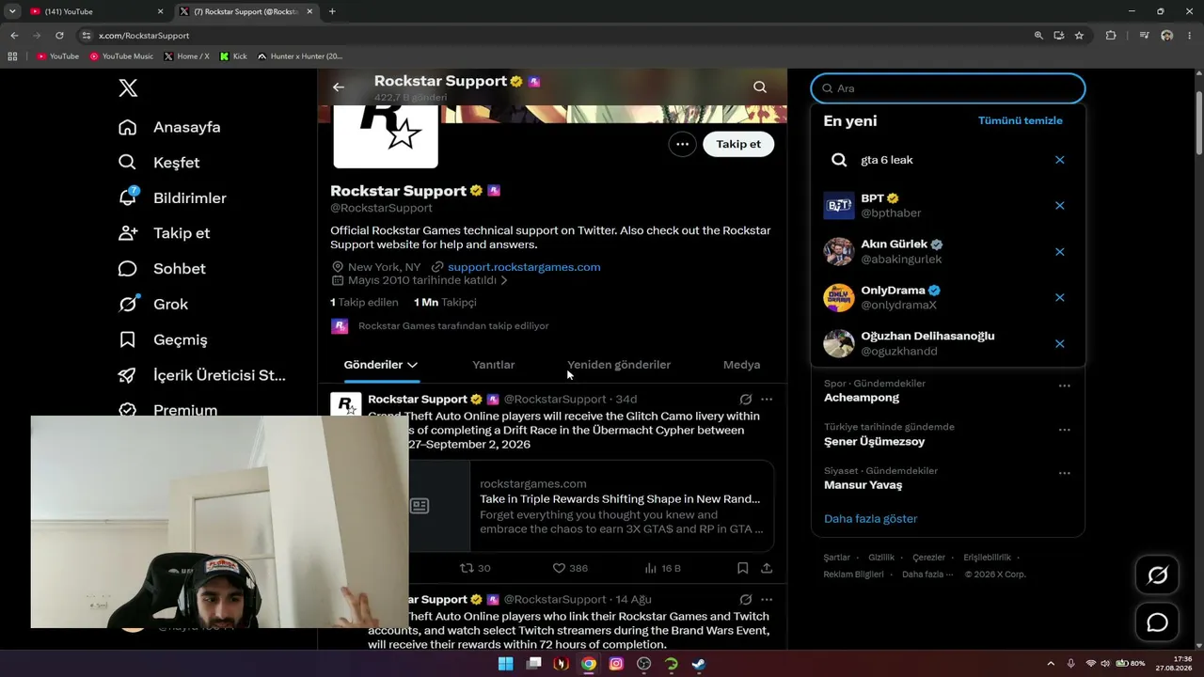Open more options for Acheampong trend
The width and height of the screenshot is (1204, 677).
1064,386
